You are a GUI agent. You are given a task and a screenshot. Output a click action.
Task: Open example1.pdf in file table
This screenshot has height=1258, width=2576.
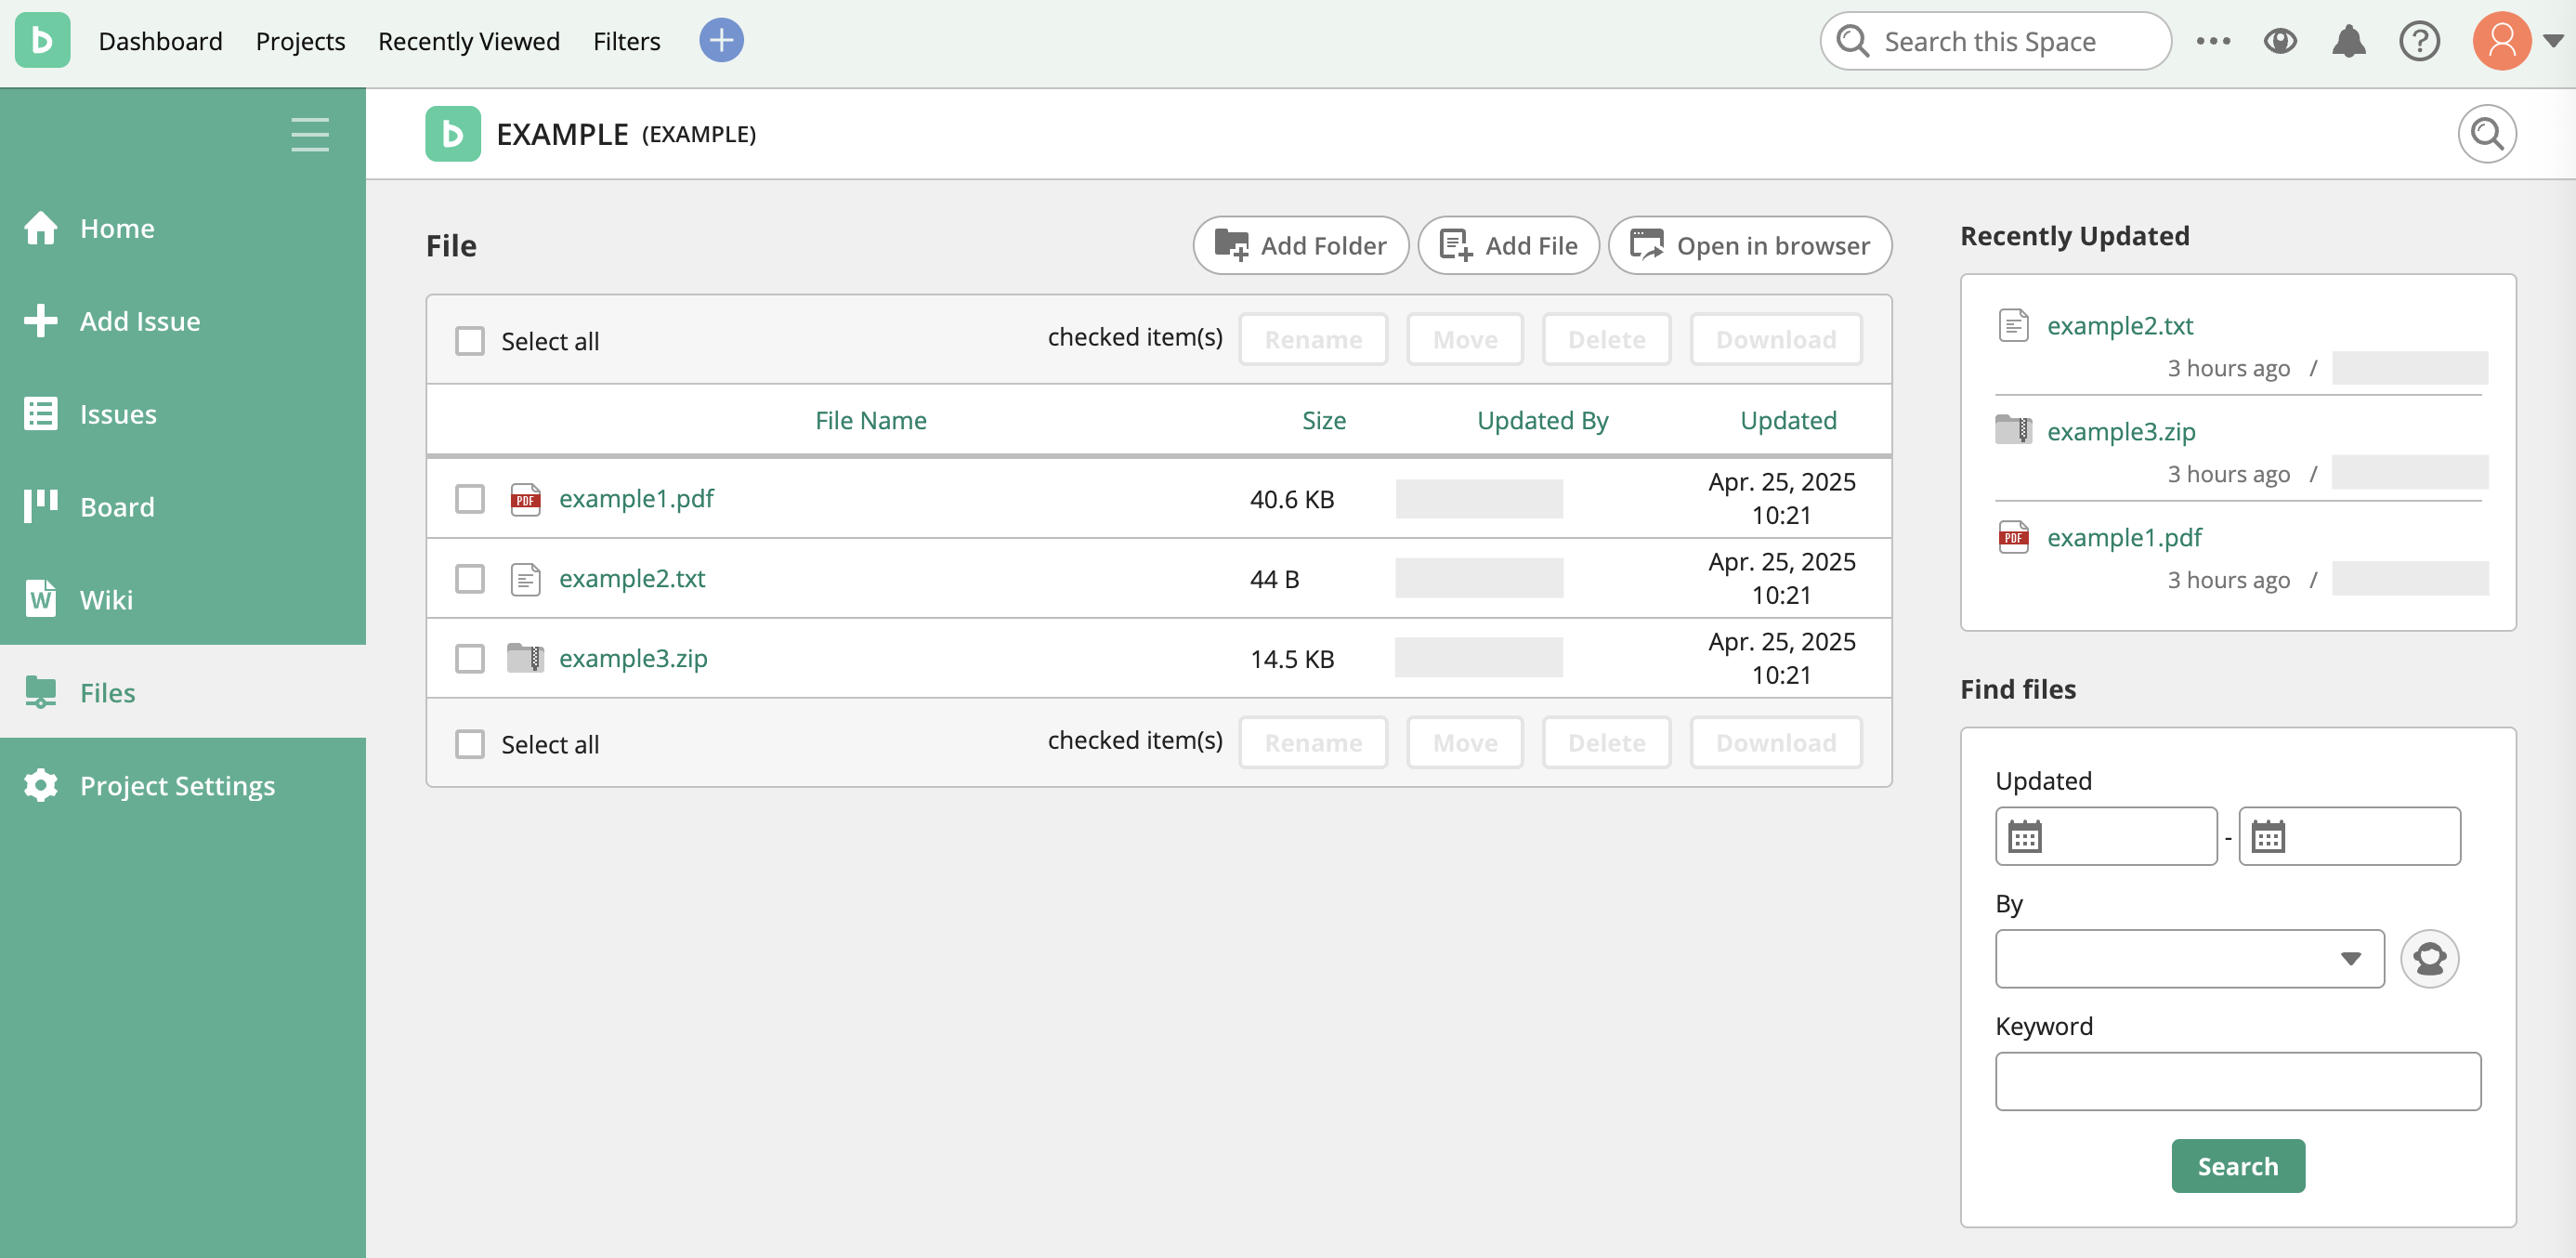pos(636,498)
